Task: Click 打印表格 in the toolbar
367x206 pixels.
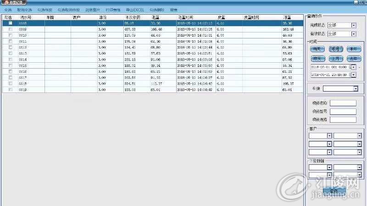Action: click(113, 10)
